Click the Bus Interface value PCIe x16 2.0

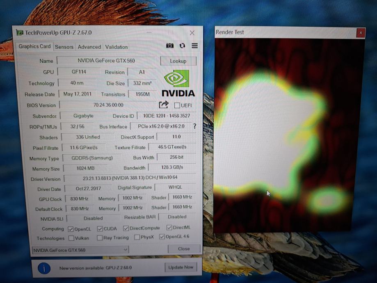(x=161, y=126)
